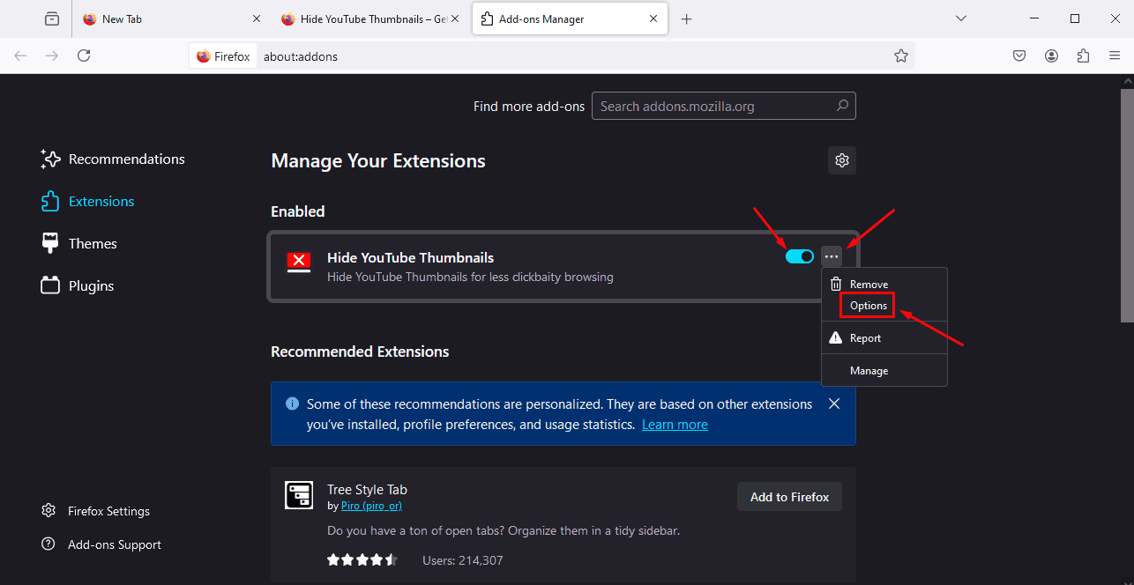Click the magnifier icon in add-ons search
Viewport: 1134px width, 585px height.
point(842,106)
